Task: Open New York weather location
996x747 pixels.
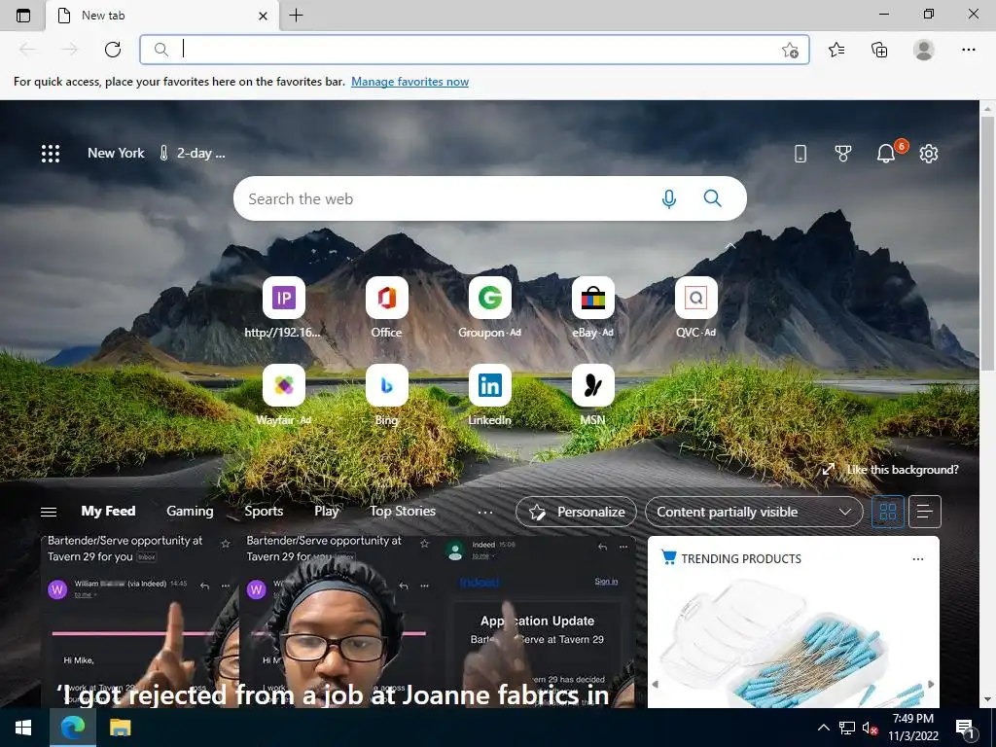Action: (x=116, y=153)
